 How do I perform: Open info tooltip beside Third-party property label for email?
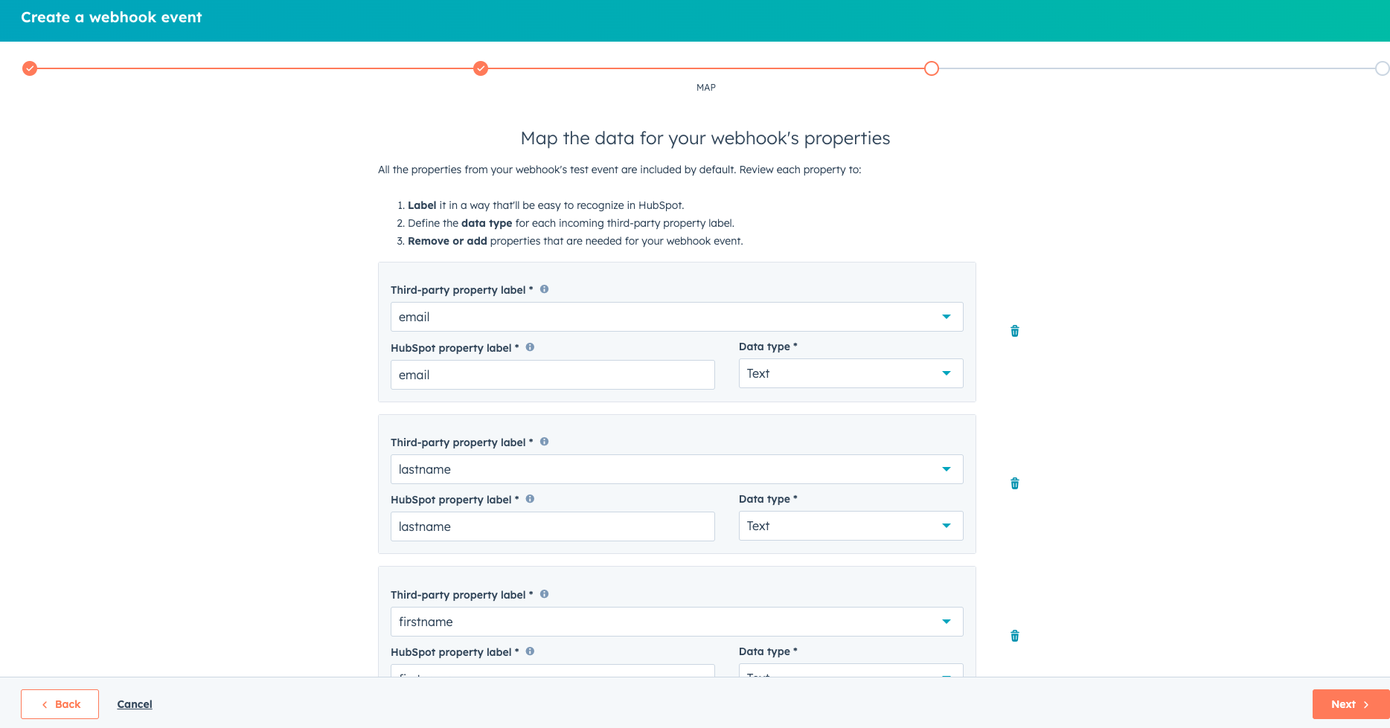pyautogui.click(x=544, y=289)
